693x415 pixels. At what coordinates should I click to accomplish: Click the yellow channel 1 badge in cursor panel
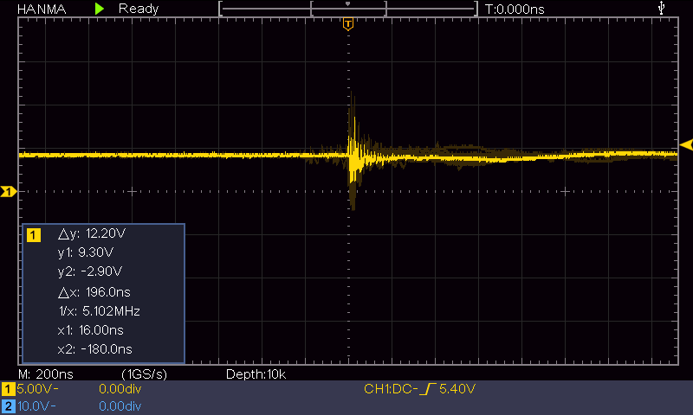[x=34, y=234]
